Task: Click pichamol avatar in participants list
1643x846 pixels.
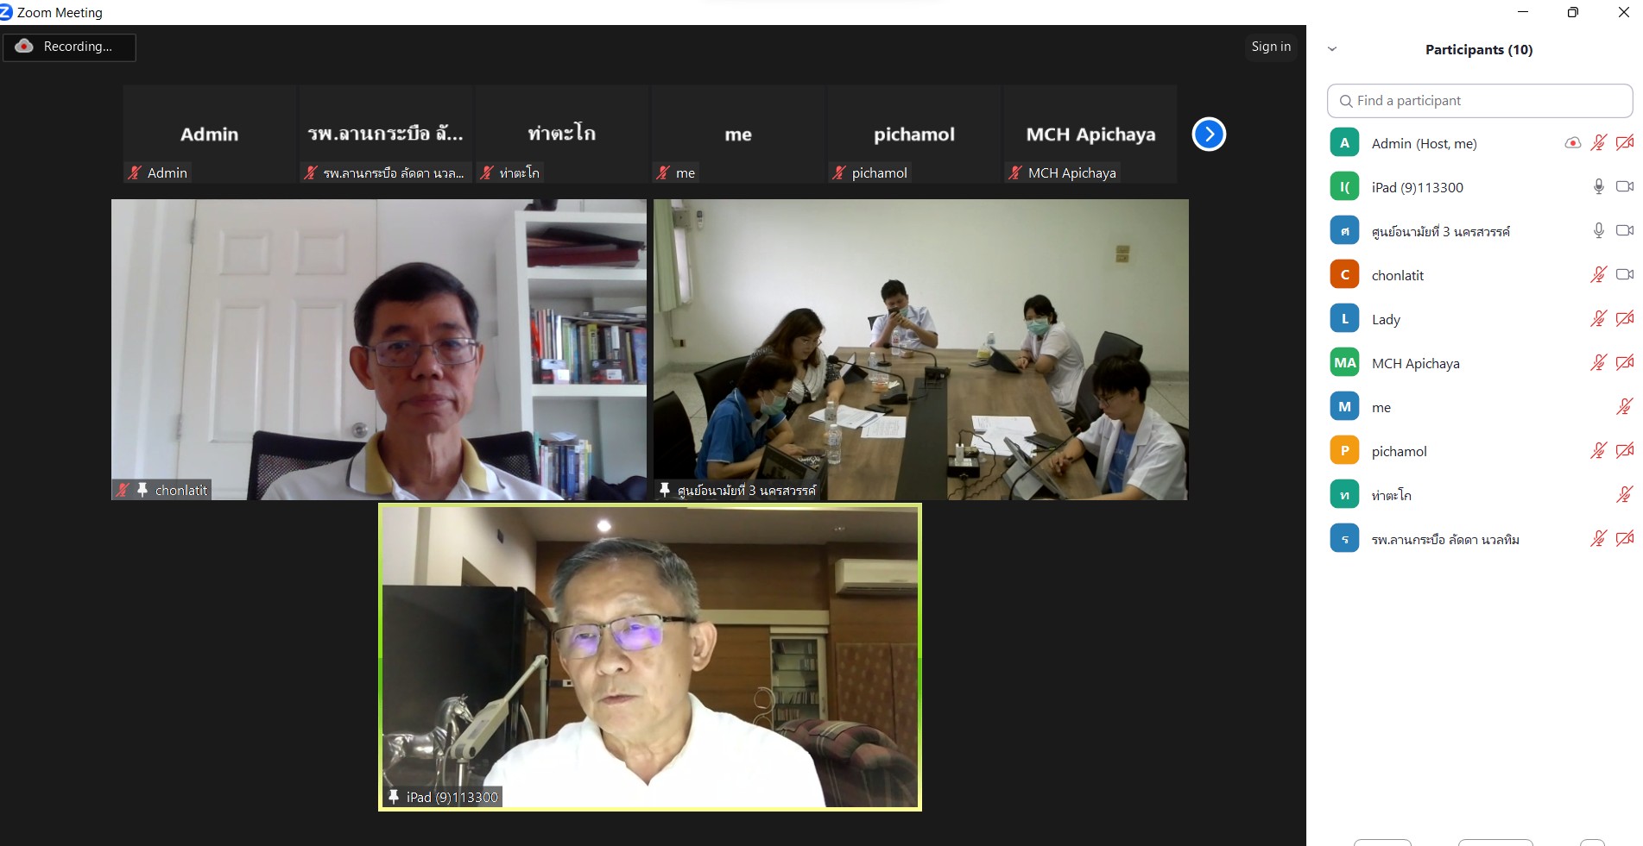Action: pos(1344,451)
